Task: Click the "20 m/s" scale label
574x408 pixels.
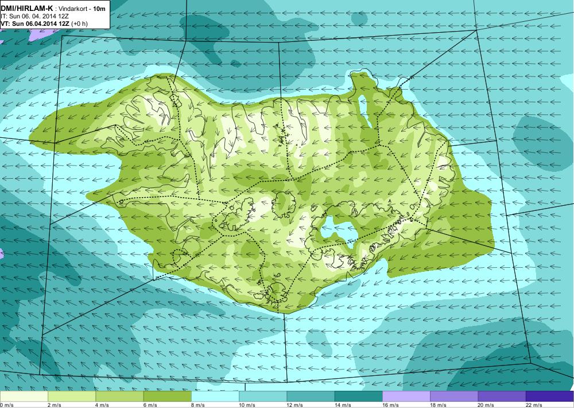Action: click(486, 405)
